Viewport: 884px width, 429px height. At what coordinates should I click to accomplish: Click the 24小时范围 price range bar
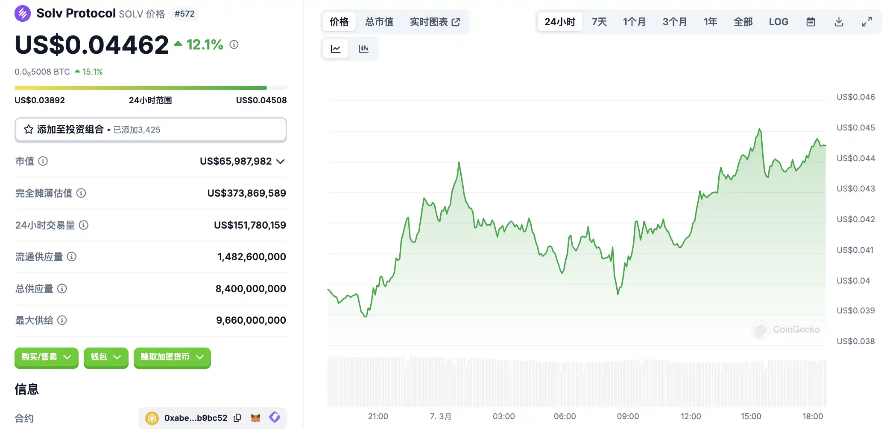coord(150,88)
